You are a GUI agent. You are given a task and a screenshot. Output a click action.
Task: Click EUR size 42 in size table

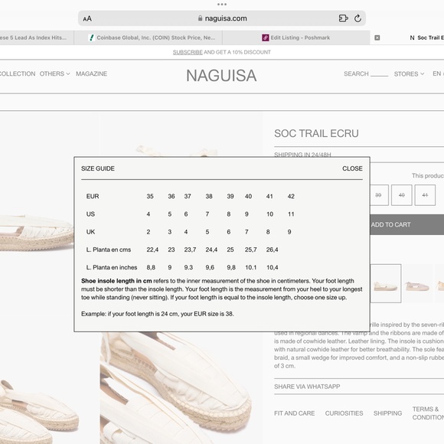point(291,196)
